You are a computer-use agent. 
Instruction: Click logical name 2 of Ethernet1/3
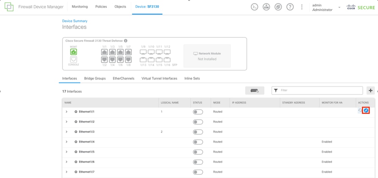click(x=162, y=132)
